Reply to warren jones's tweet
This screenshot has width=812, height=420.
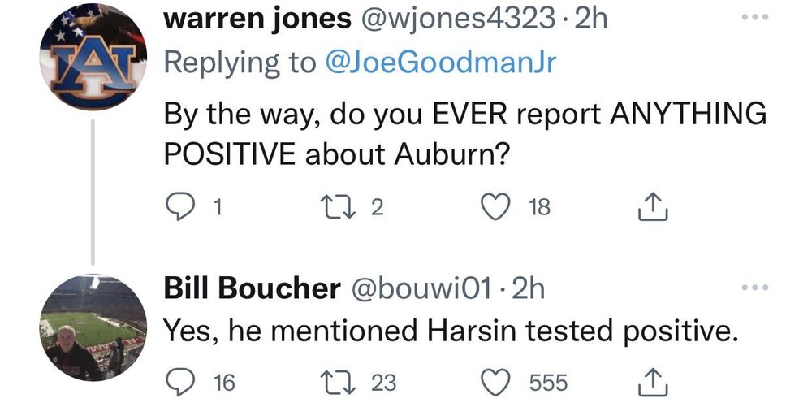click(x=178, y=209)
